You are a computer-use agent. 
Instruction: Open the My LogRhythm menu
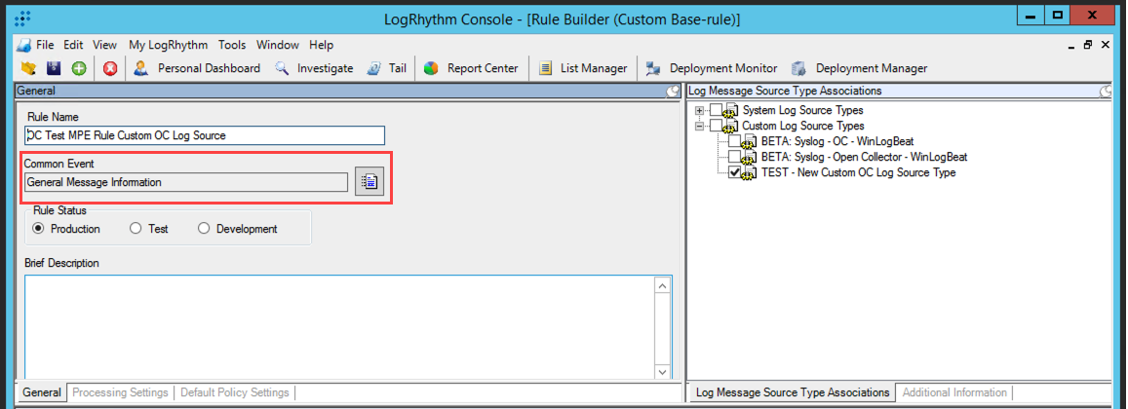[x=168, y=45]
